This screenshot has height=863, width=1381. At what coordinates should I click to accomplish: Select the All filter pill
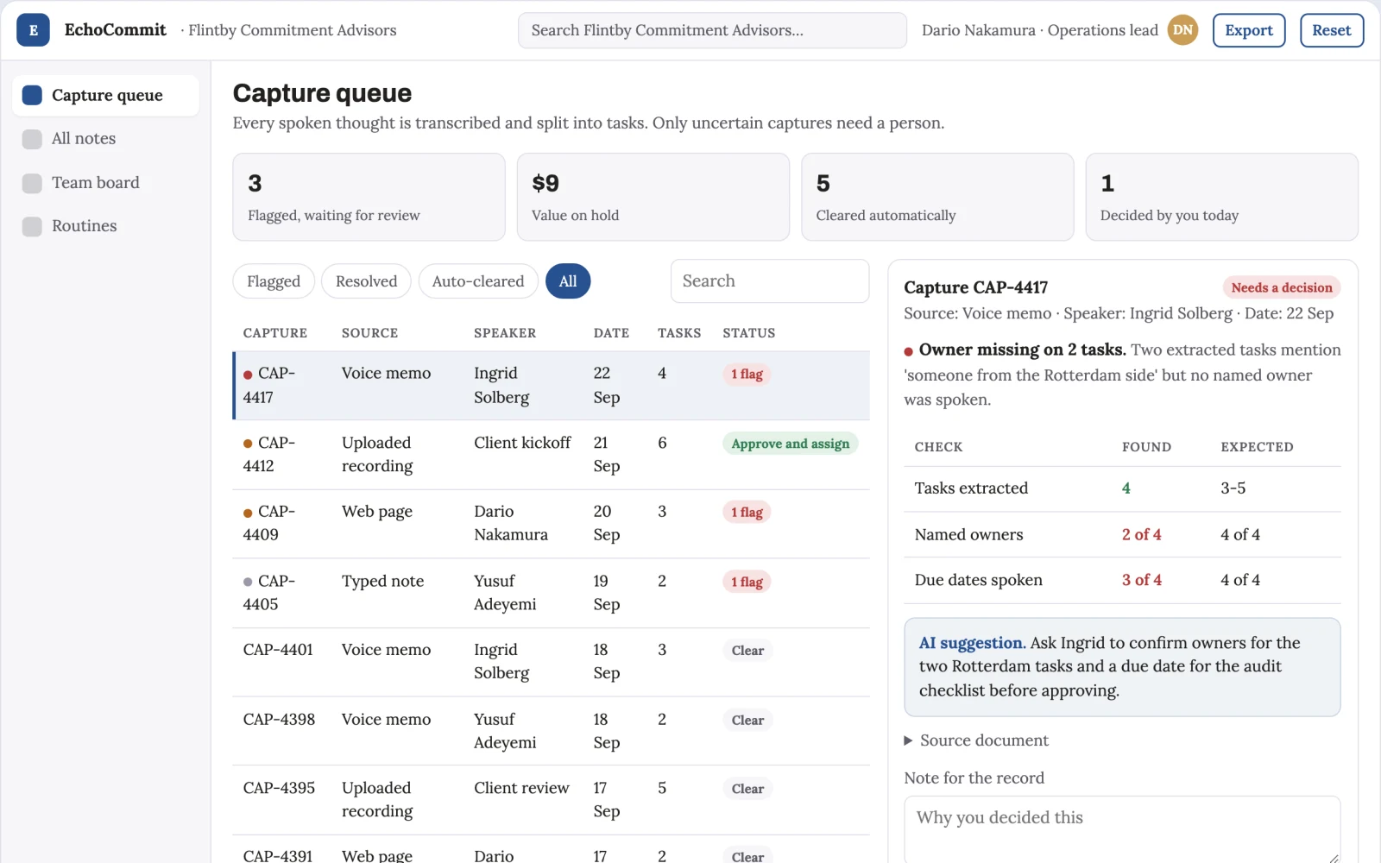coord(568,281)
